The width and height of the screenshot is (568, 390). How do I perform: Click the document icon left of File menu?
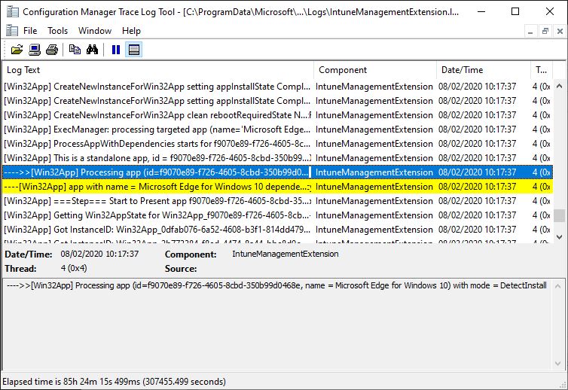11,31
